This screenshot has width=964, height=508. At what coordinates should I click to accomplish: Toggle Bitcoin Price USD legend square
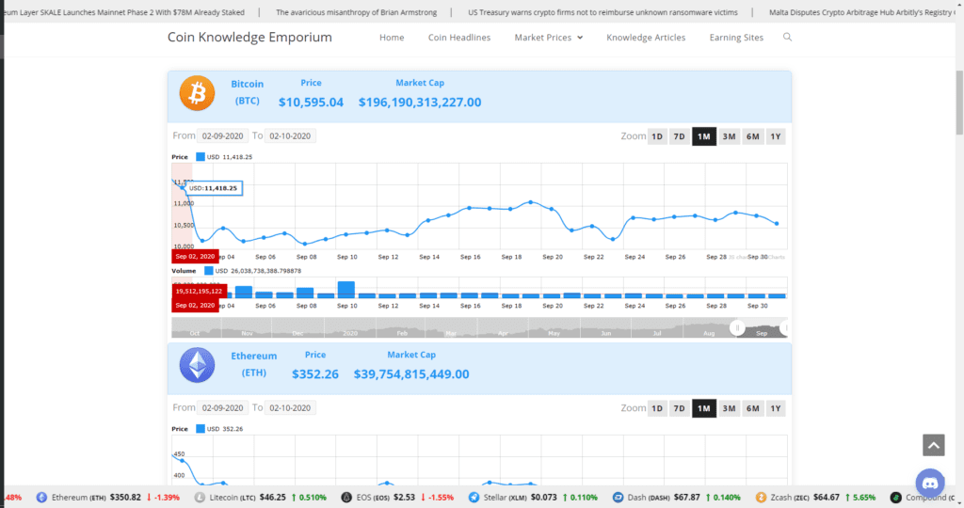pos(201,157)
